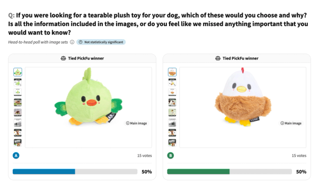
Task: Click the scales icon in Option B header
Action: pyautogui.click(x=218, y=58)
